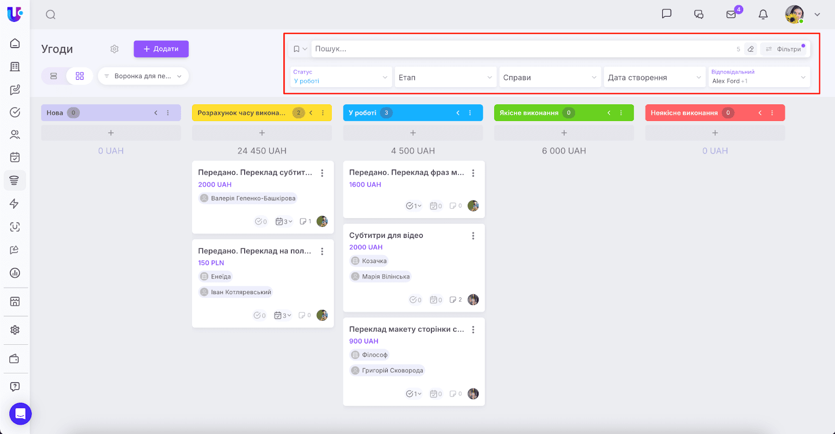Open the Нова column options menu

click(x=168, y=113)
